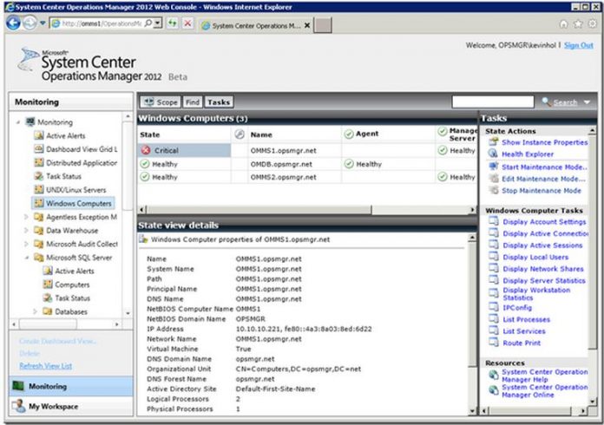The image size is (604, 425).
Task: Click the browser Back arrow button
Action: click(15, 23)
